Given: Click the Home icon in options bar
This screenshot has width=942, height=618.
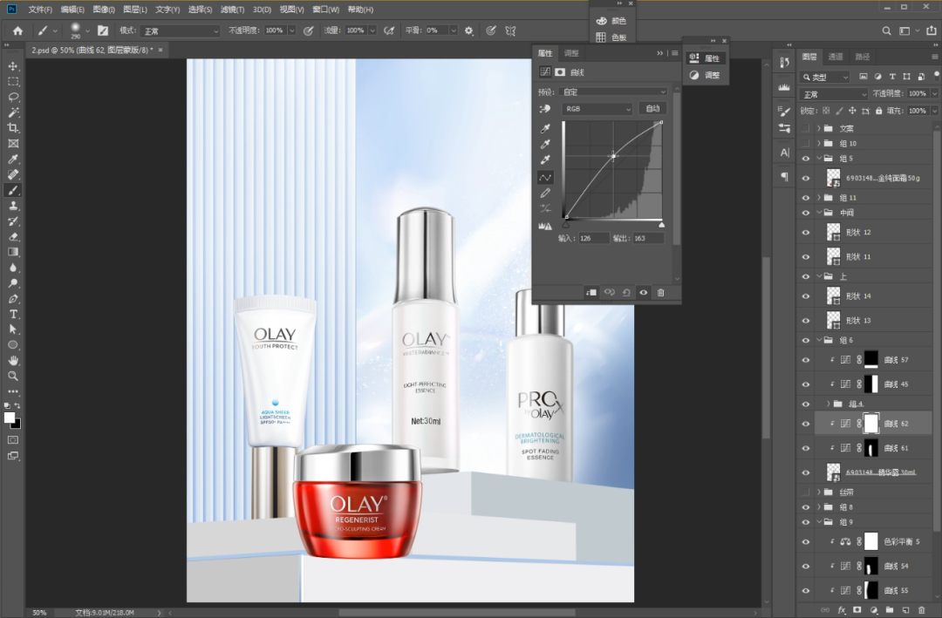Looking at the screenshot, I should [18, 31].
